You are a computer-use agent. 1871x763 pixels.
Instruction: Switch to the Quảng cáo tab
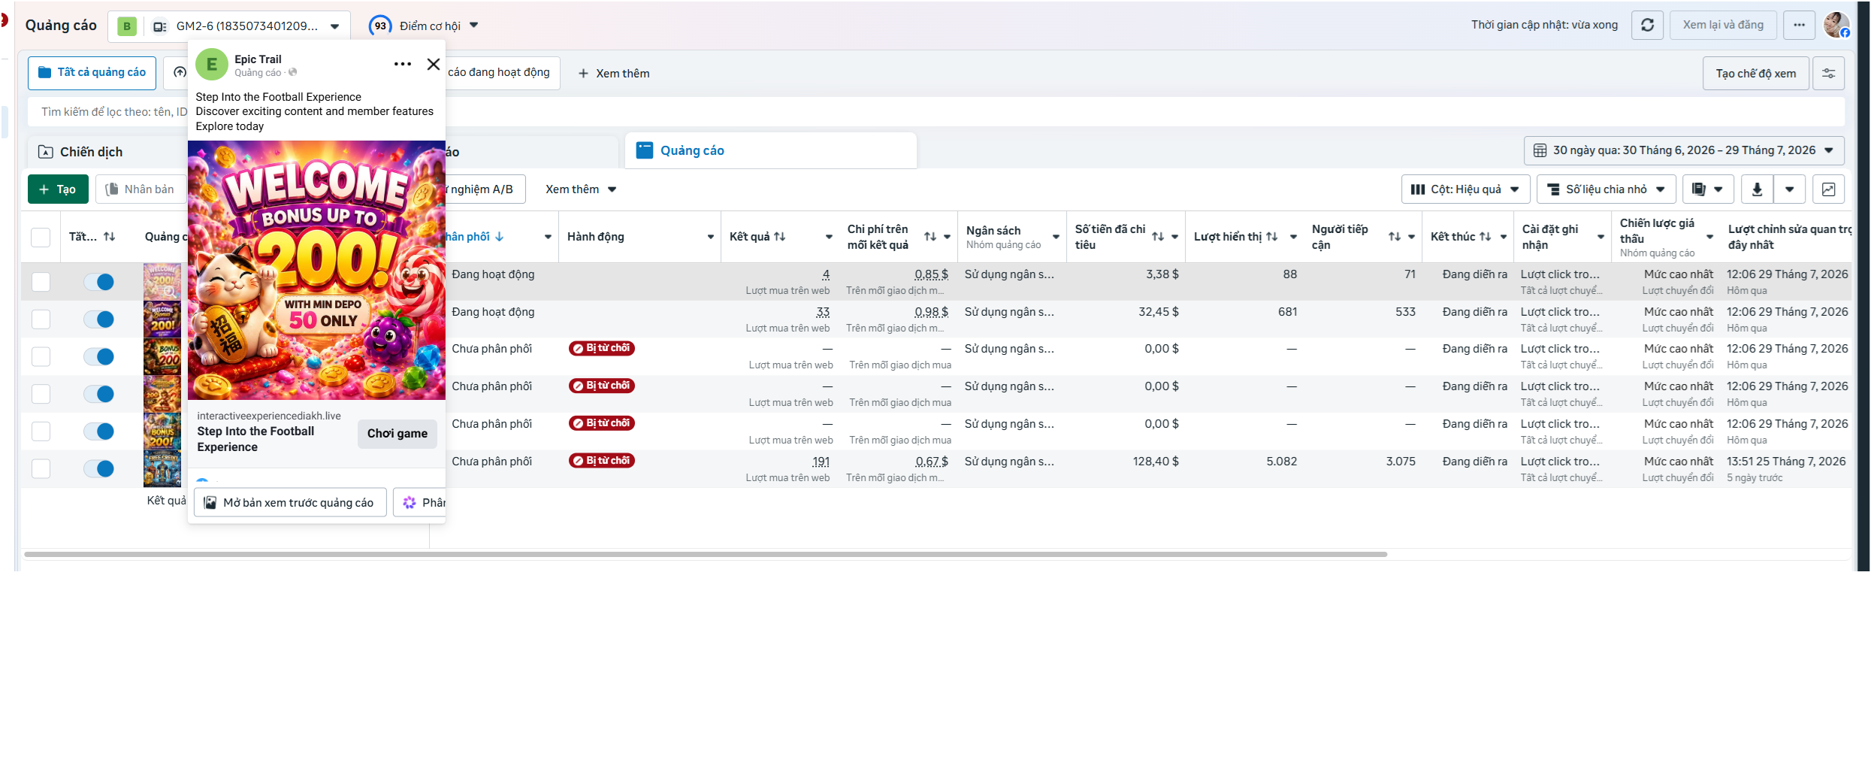pos(770,150)
